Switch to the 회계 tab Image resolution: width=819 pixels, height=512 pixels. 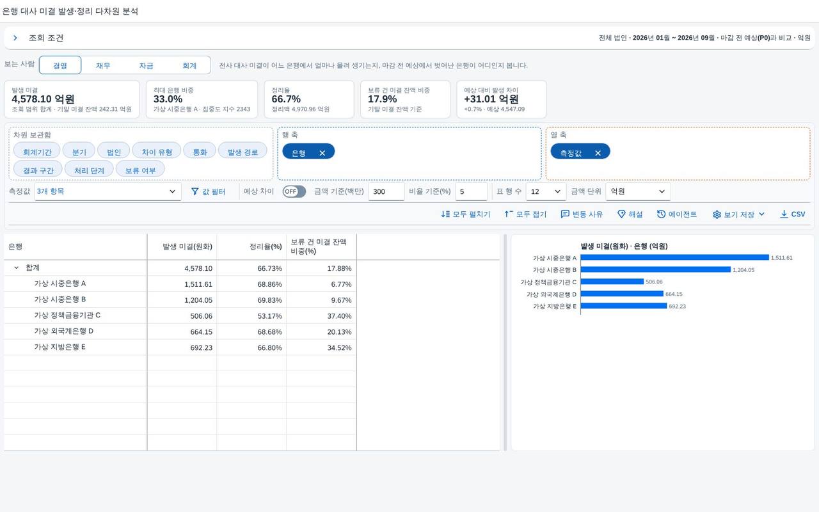point(189,65)
